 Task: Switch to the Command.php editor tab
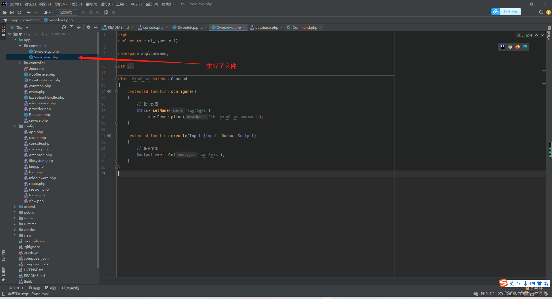click(305, 27)
